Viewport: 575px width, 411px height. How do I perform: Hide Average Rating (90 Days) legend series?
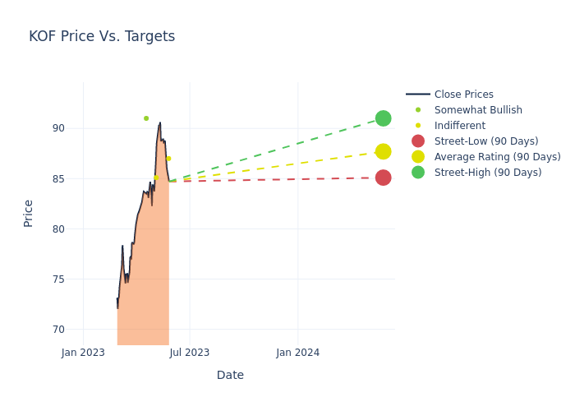tap(497, 157)
